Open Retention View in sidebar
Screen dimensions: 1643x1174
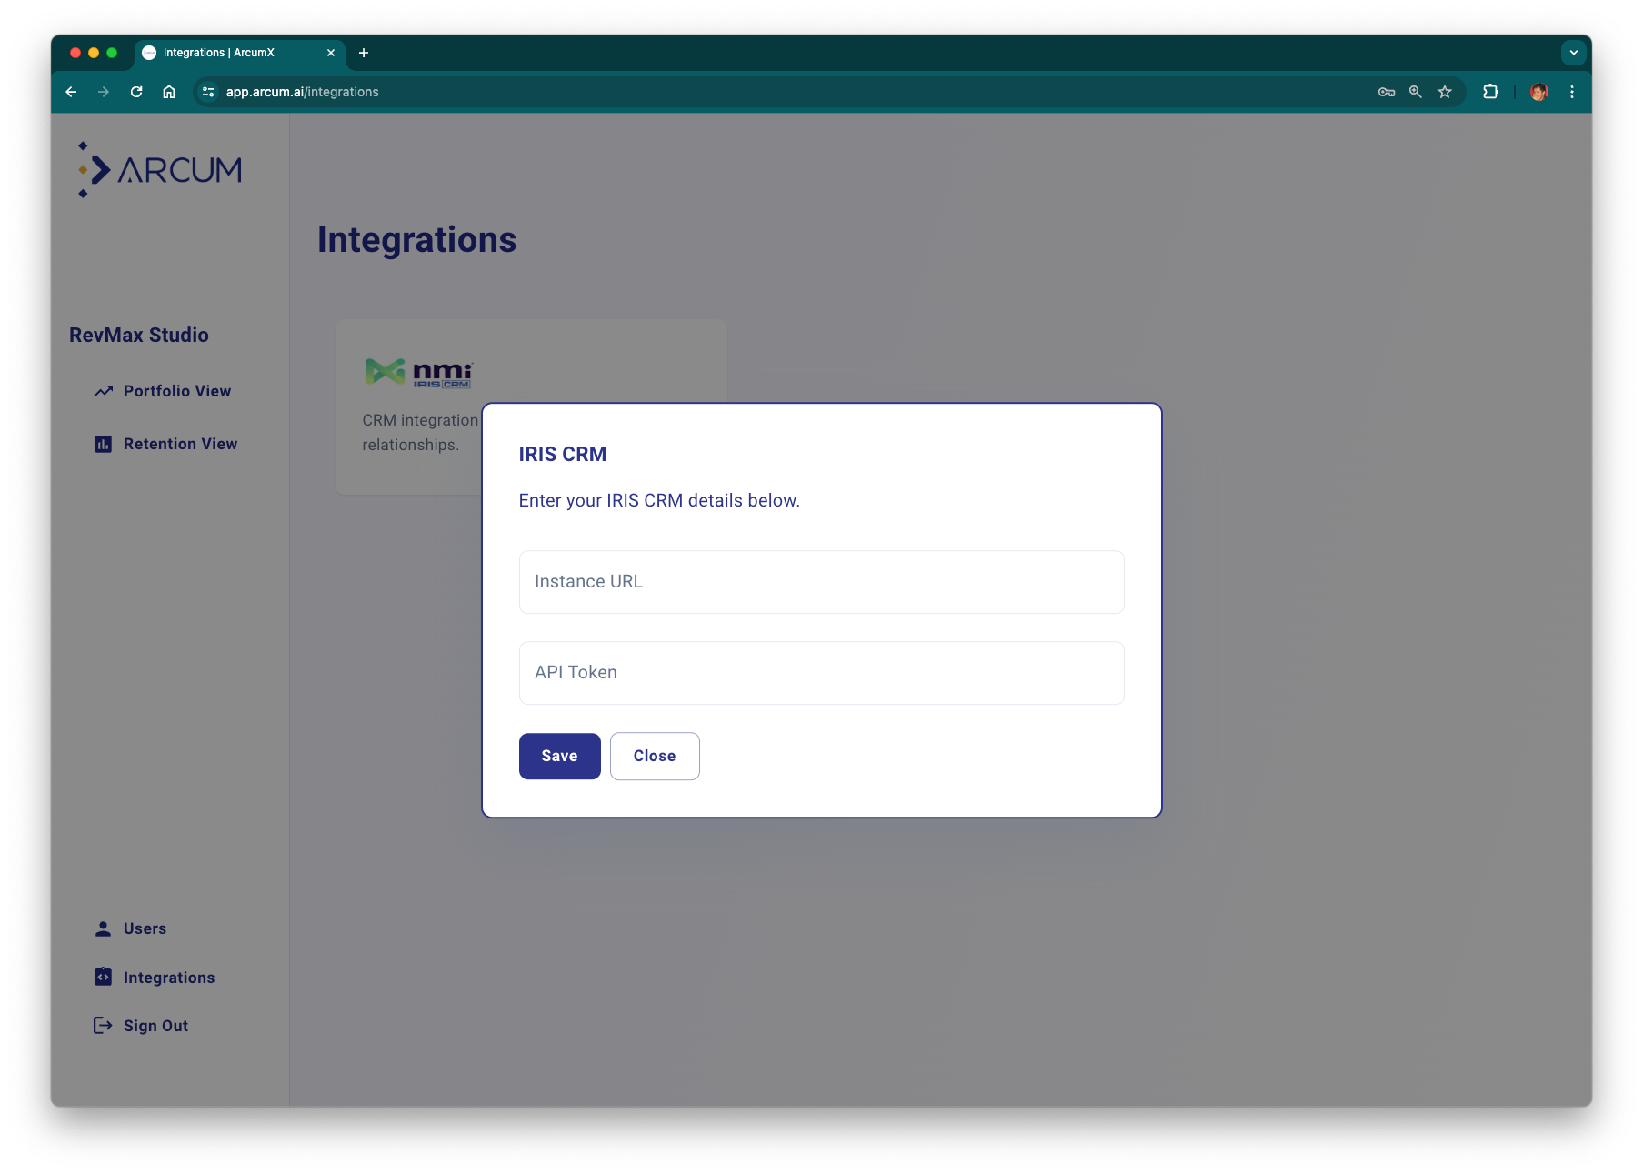point(180,444)
